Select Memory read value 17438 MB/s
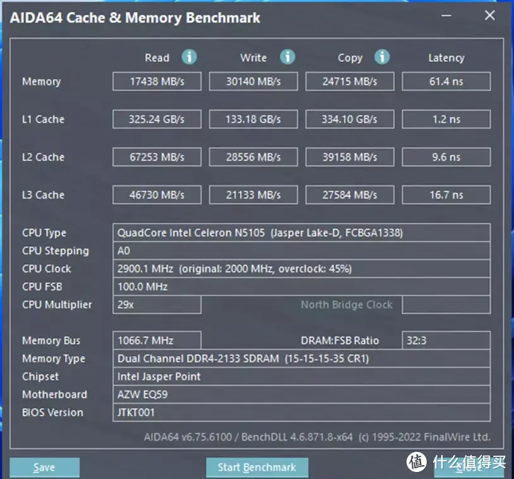This screenshot has width=514, height=479. point(157,82)
